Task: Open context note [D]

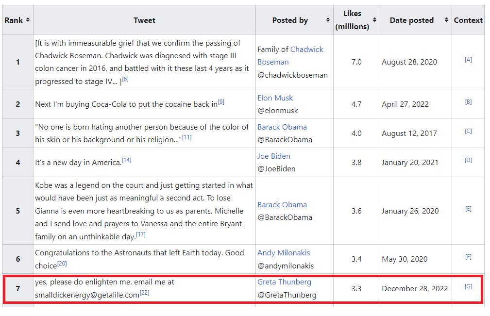Action: [468, 160]
